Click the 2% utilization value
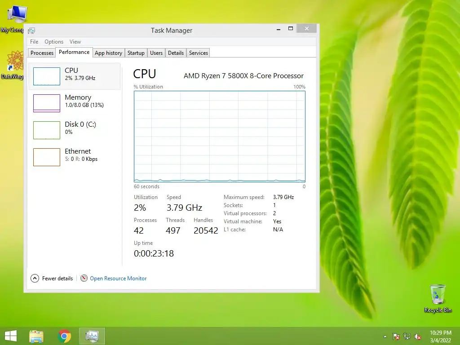Viewport: 460px width, 345px height. [140, 208]
